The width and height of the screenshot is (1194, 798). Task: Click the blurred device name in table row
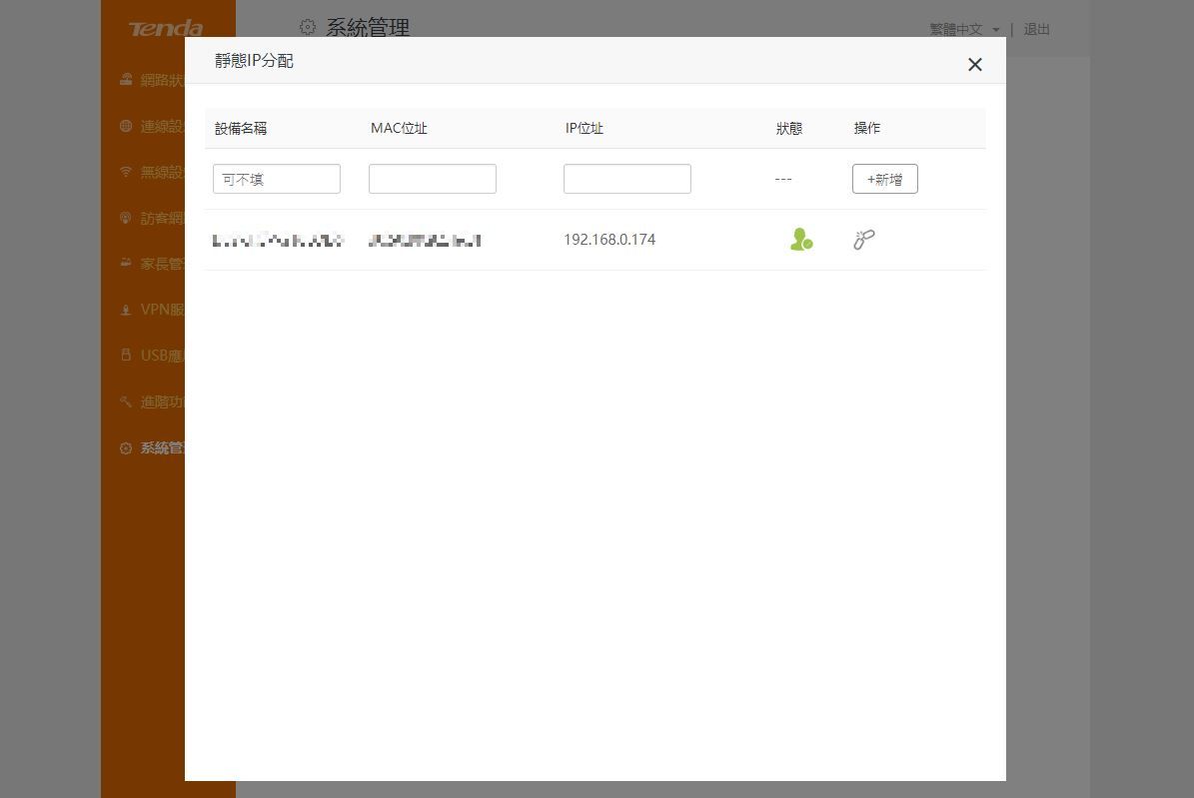[x=278, y=240]
